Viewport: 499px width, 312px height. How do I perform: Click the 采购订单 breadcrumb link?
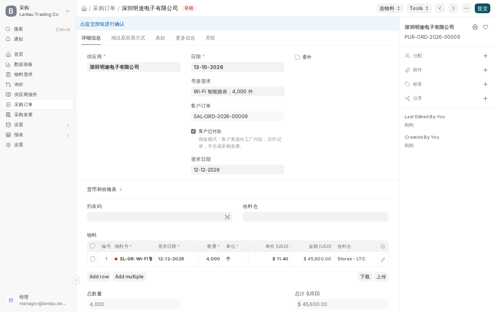[104, 8]
